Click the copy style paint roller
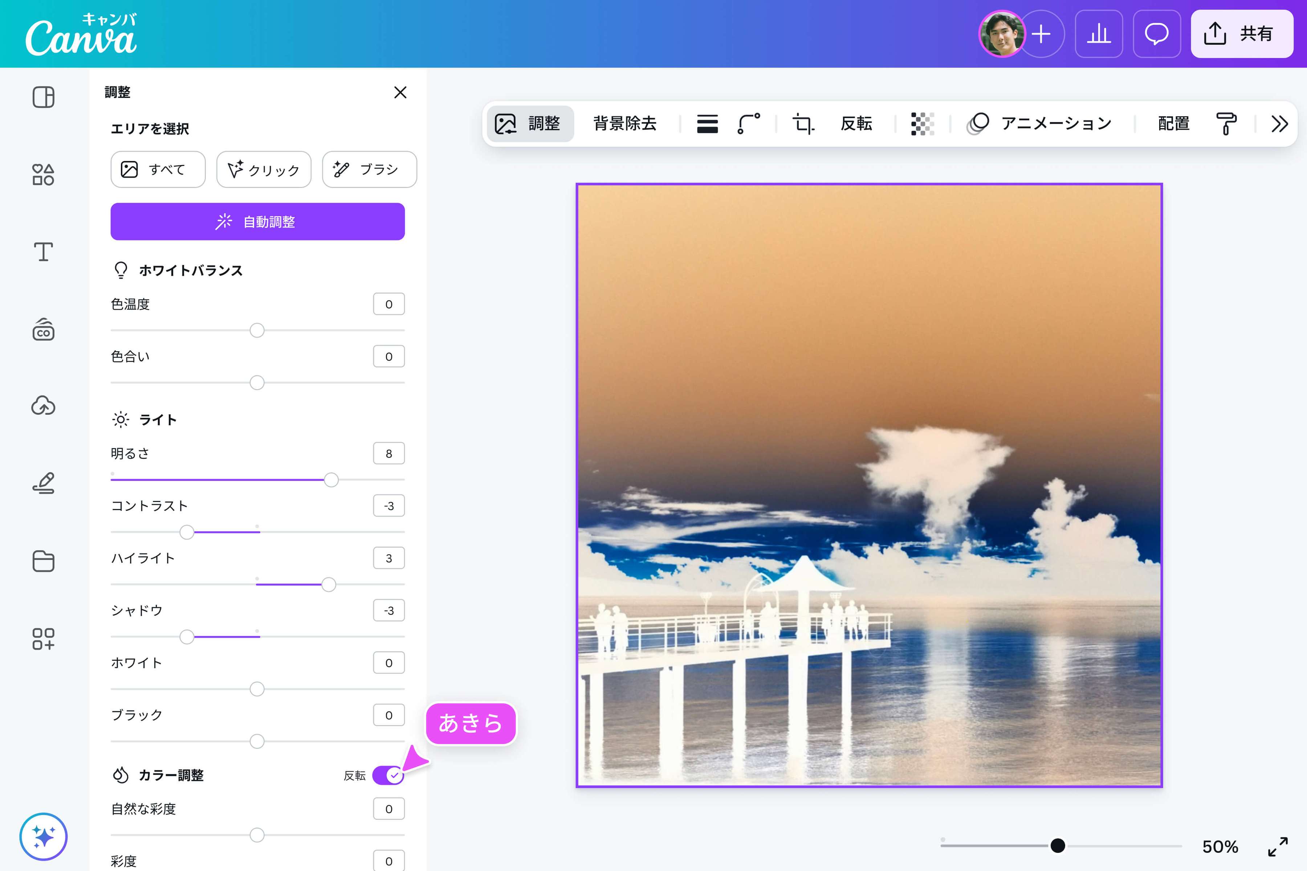 [1226, 123]
